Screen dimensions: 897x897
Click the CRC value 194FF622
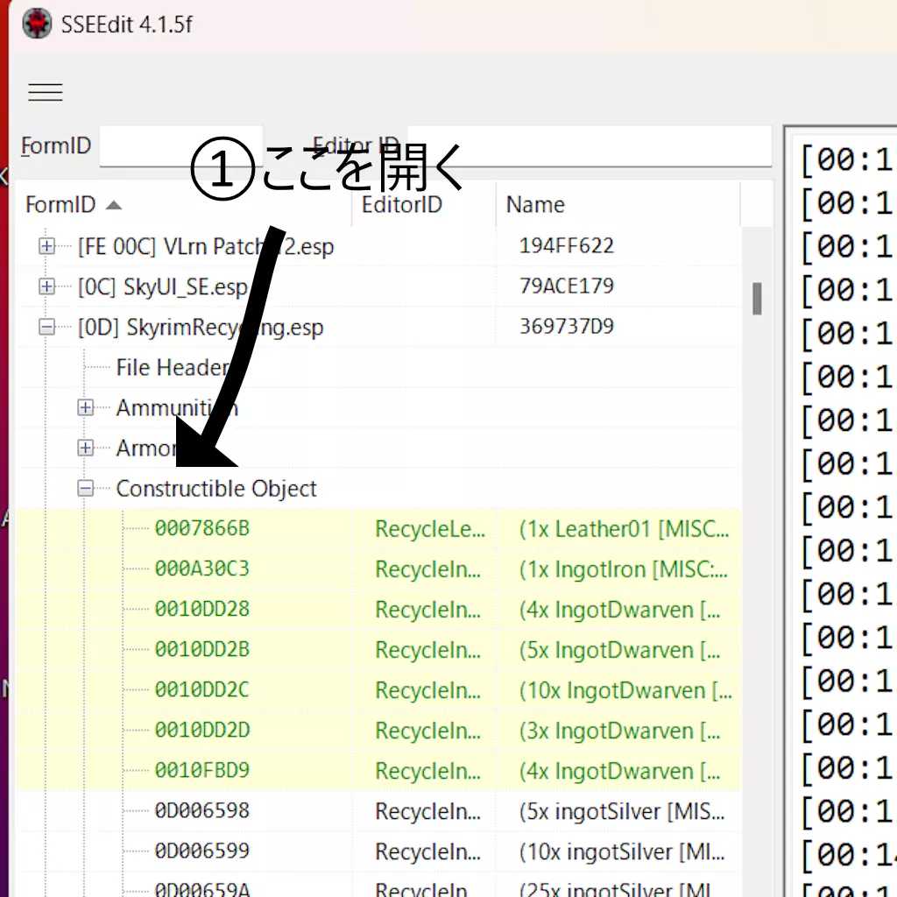pyautogui.click(x=567, y=246)
